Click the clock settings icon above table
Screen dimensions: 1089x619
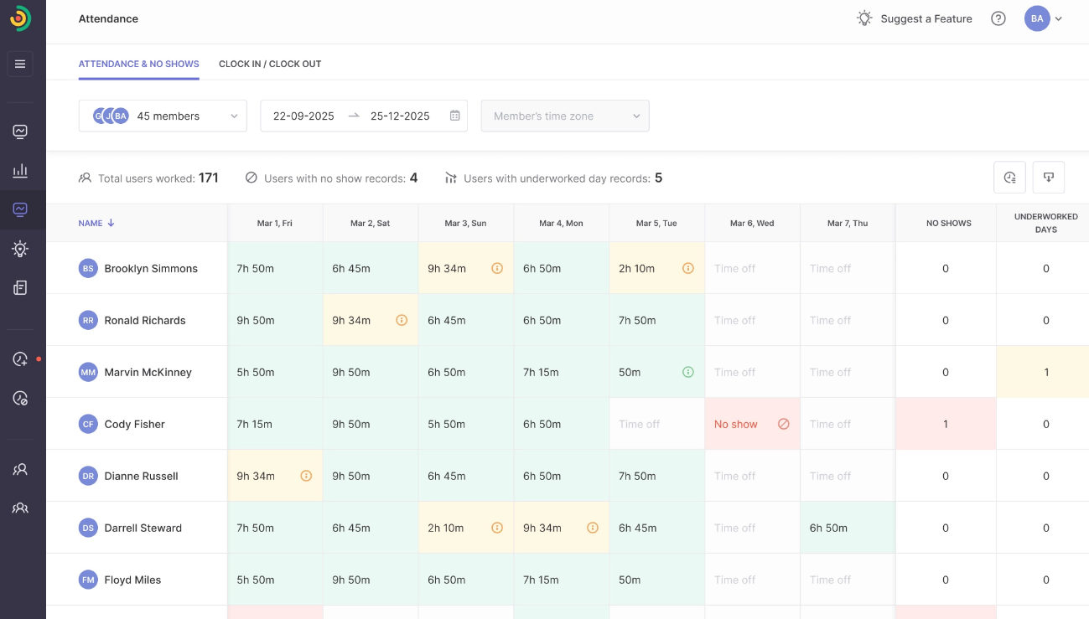1009,178
